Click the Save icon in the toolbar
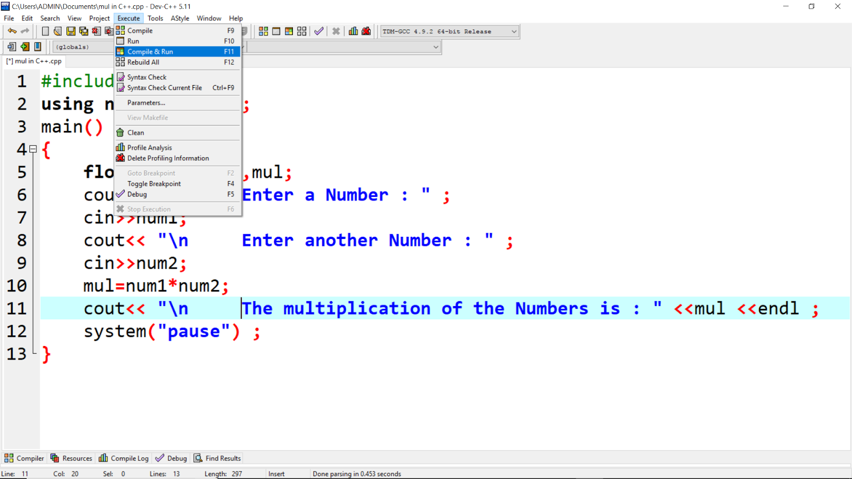 click(x=70, y=30)
